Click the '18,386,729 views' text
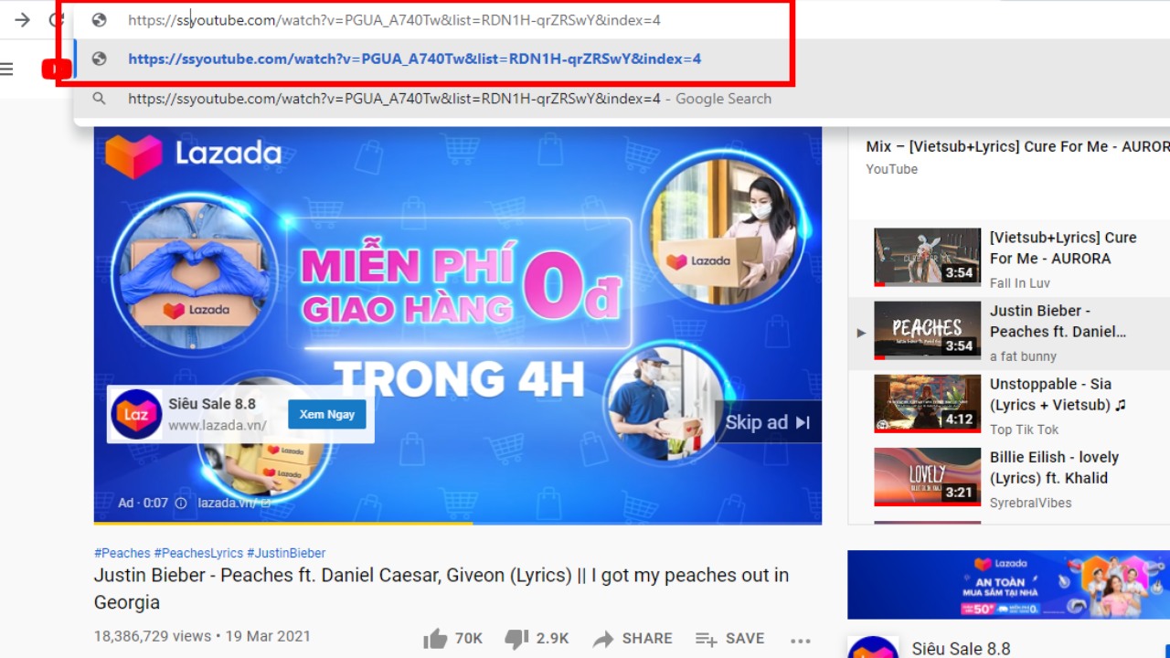 point(153,636)
